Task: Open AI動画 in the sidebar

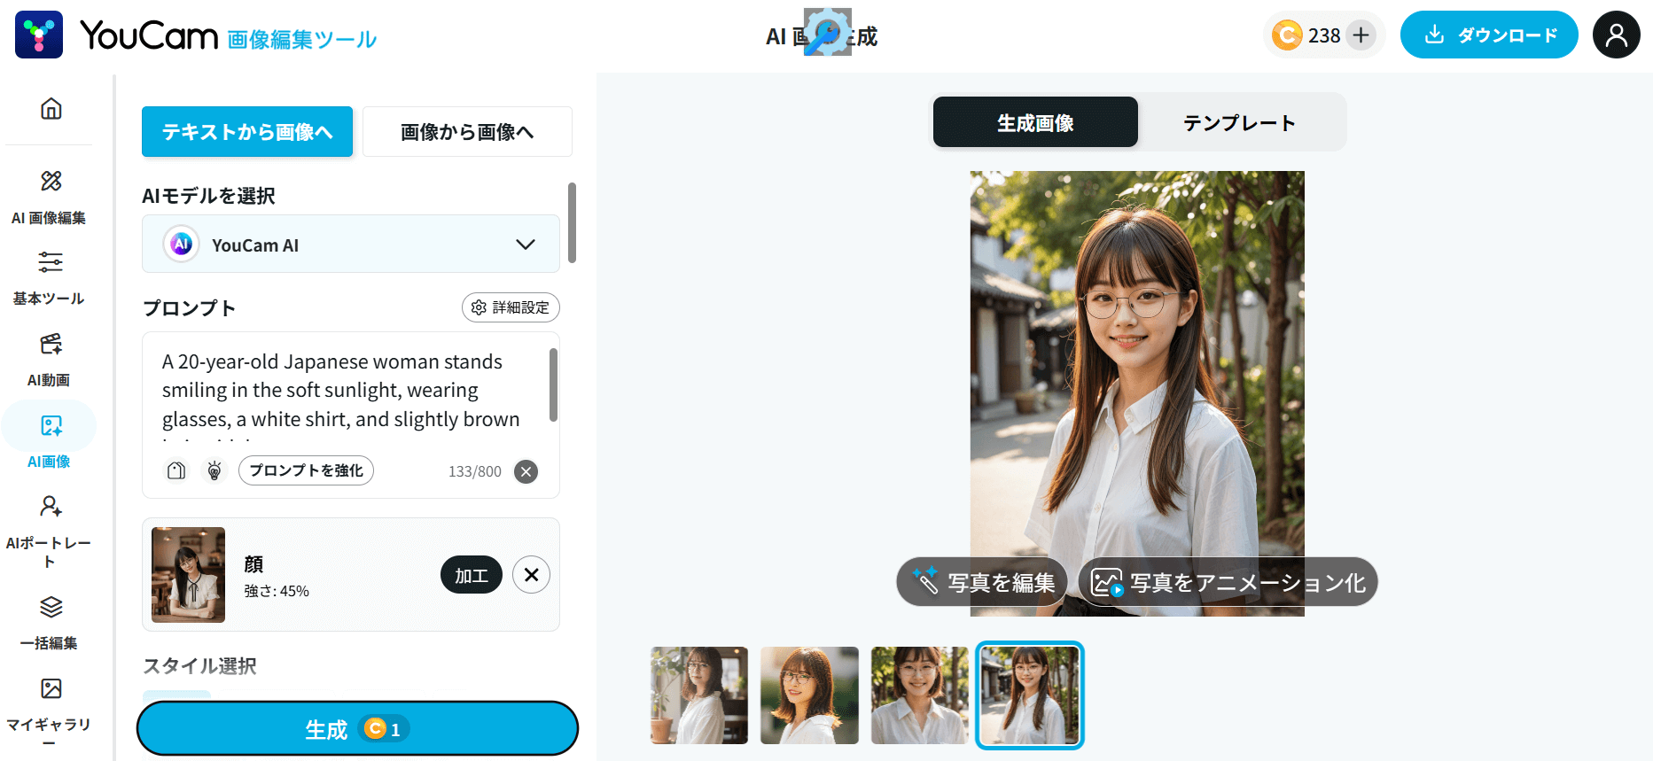Action: tap(49, 360)
